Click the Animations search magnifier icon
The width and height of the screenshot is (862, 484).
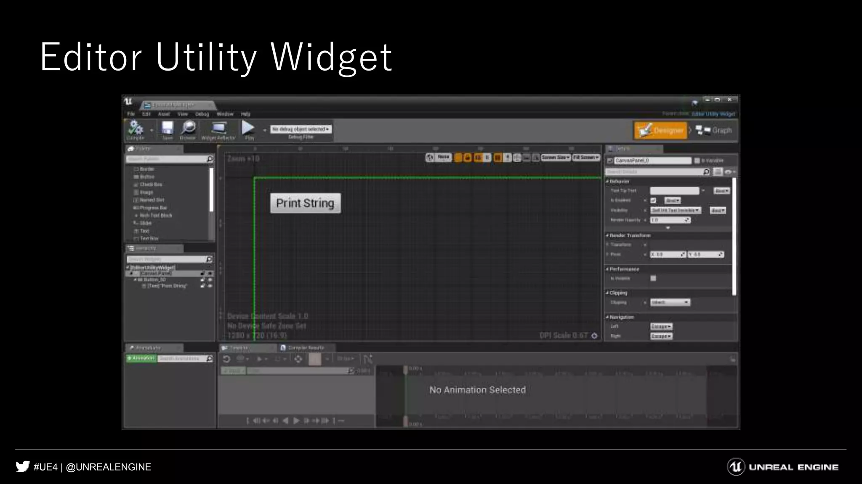click(209, 358)
